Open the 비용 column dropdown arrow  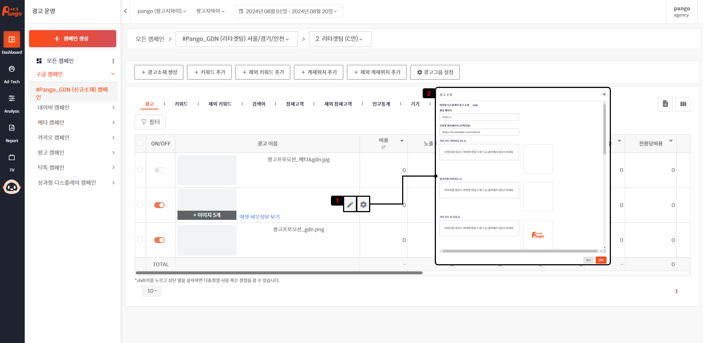click(x=402, y=141)
